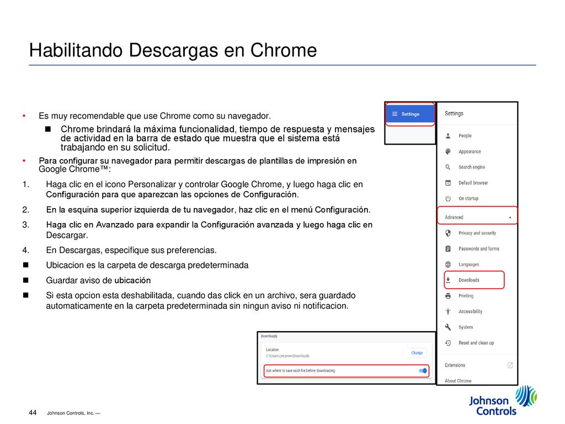Click the Reset and clean up history icon
565x424 pixels.
pyautogui.click(x=448, y=343)
